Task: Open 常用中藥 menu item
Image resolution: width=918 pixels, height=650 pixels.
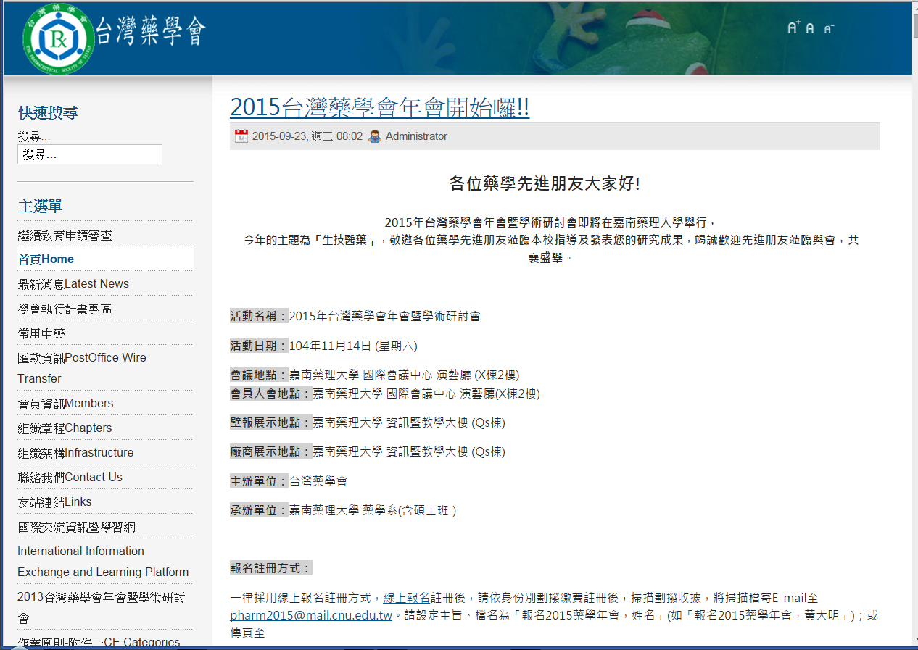Action: coord(41,334)
